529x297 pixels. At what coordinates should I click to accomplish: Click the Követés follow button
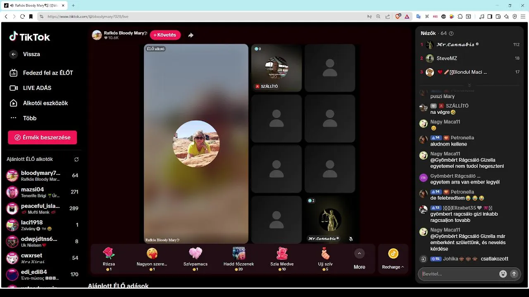[165, 35]
